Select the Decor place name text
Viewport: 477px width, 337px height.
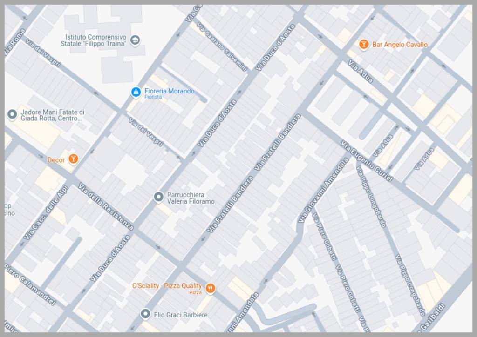click(x=56, y=160)
